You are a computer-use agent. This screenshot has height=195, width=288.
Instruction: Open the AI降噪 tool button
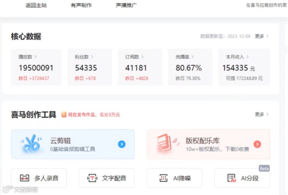[174, 178]
